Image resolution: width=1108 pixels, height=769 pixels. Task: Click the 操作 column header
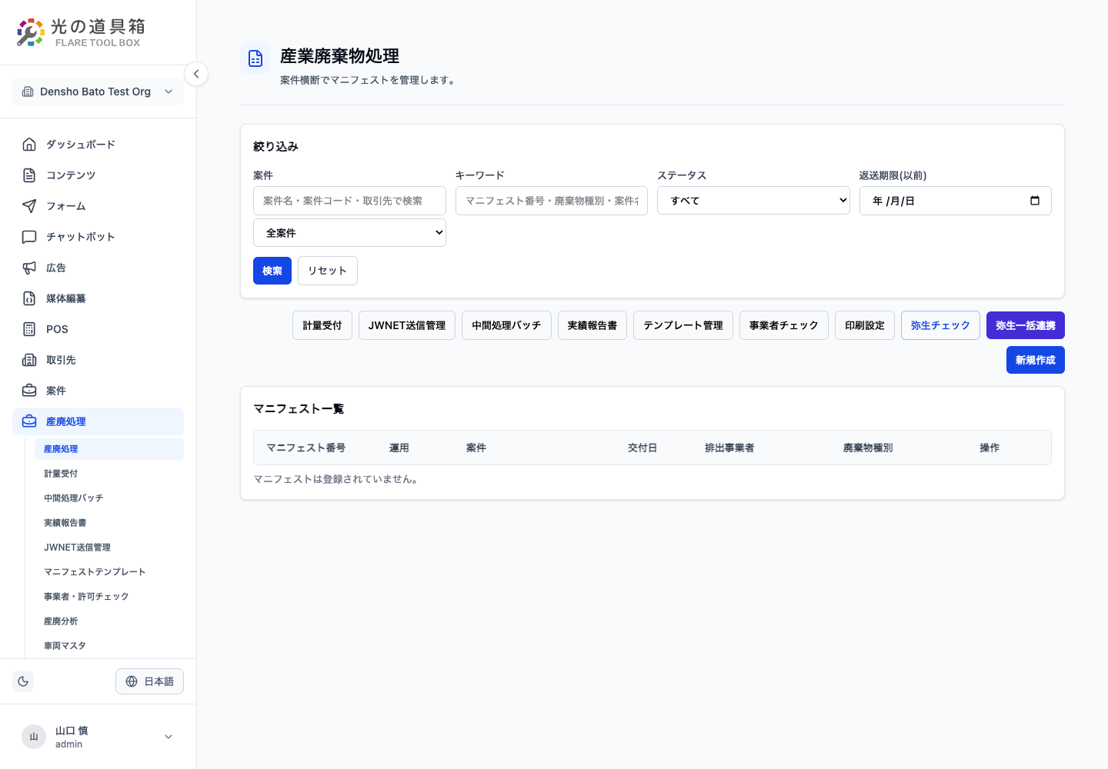990,448
